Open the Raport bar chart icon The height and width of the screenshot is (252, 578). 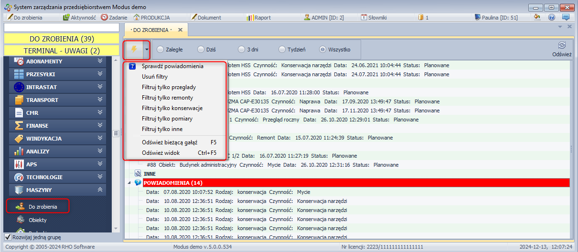click(250, 18)
